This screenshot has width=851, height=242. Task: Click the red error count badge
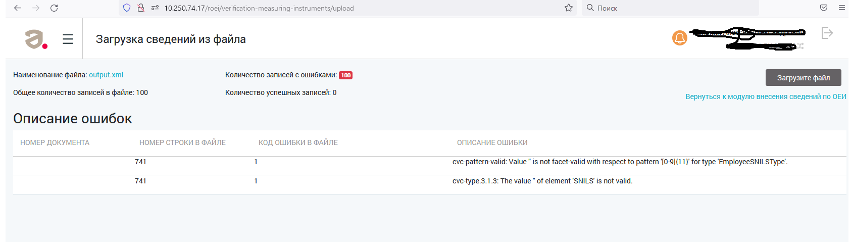(x=345, y=75)
